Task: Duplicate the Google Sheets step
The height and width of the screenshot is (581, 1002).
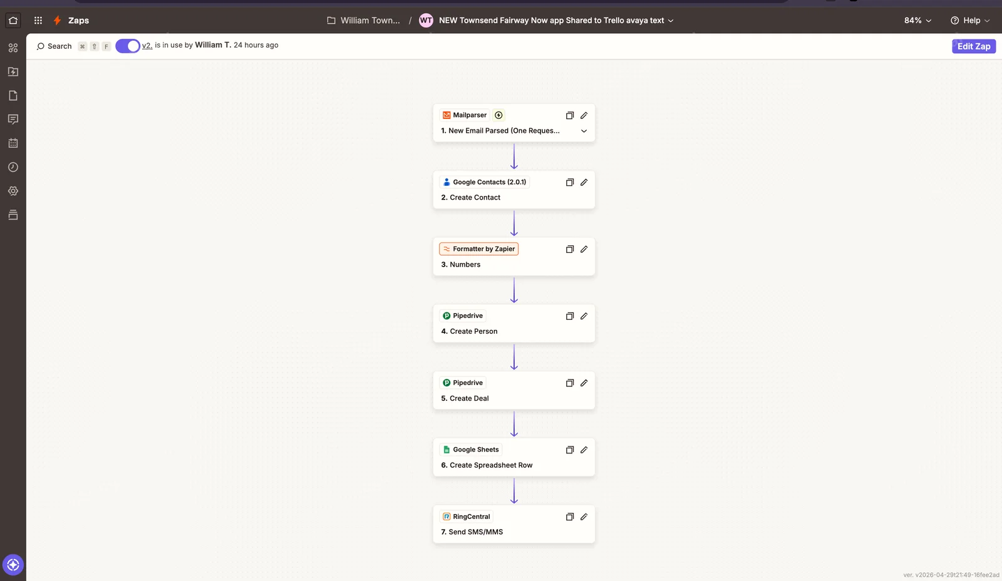Action: [x=570, y=450]
